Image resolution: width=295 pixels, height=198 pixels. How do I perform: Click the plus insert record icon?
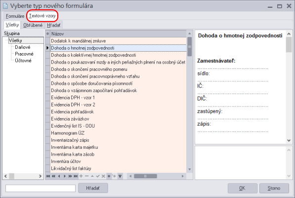(81, 176)
